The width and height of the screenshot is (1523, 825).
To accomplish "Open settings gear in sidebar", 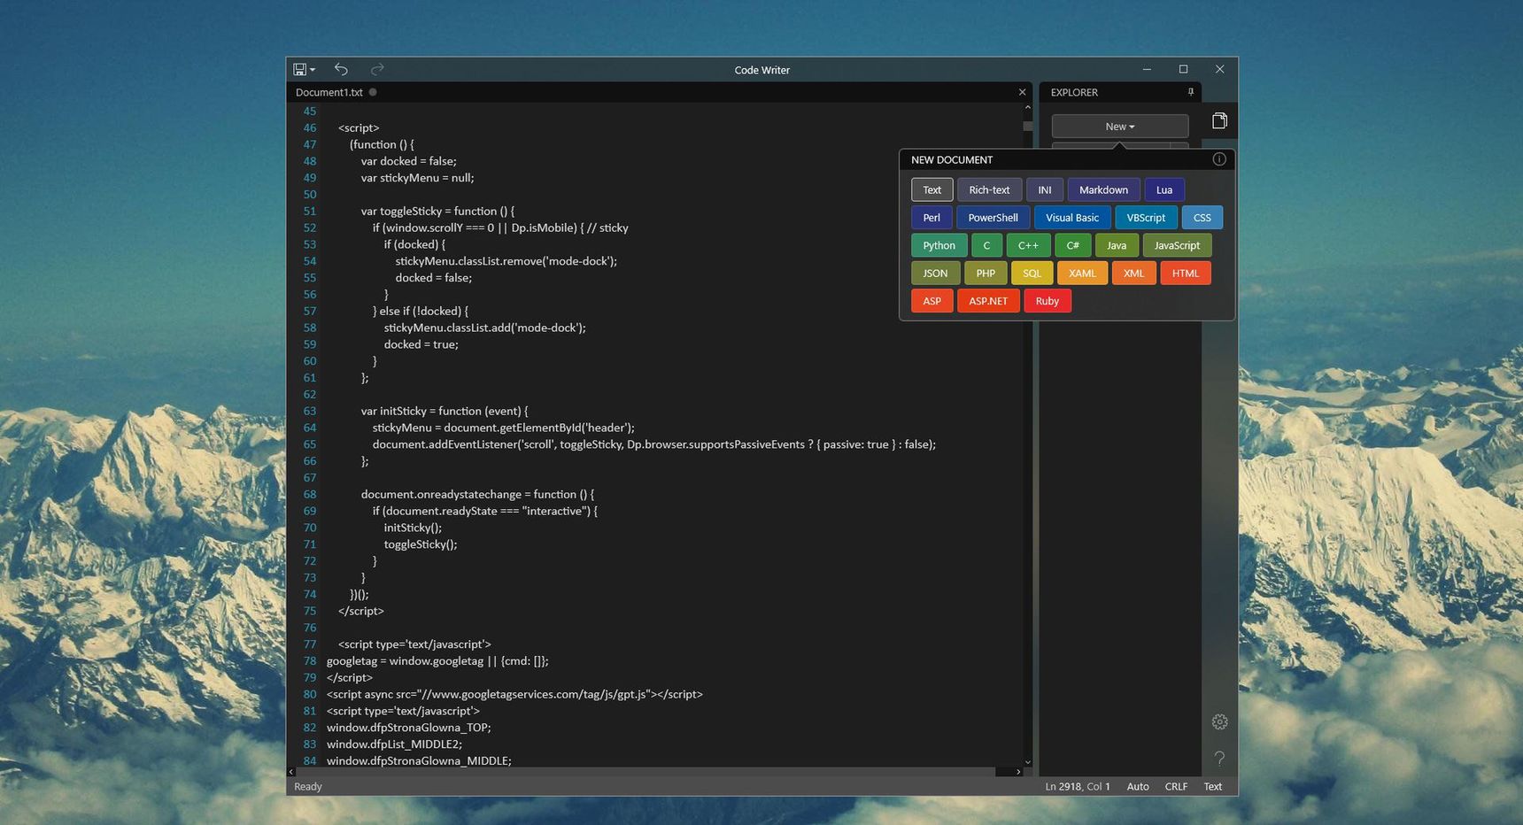I will coord(1219,722).
